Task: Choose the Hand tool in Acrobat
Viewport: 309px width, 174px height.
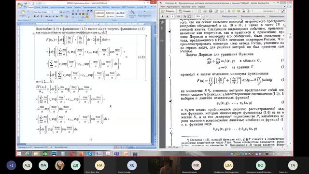Action: (190, 16)
